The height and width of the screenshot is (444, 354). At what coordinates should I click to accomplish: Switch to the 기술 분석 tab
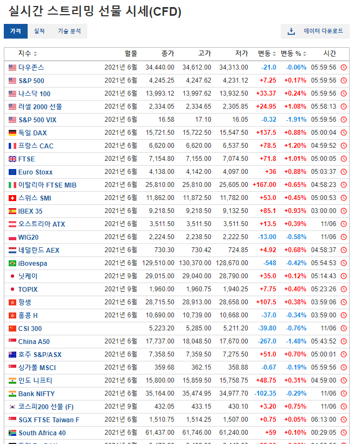coord(69,31)
